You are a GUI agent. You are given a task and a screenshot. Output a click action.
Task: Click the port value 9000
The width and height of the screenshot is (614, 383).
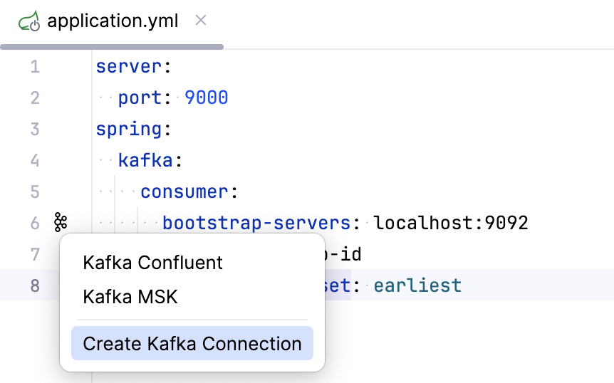point(206,98)
